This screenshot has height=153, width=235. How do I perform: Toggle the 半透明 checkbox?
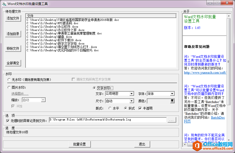140,108
